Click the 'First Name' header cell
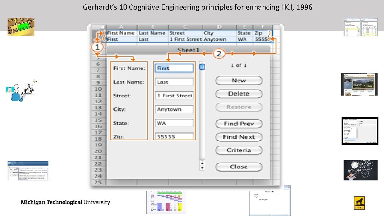The width and height of the screenshot is (384, 216). pyautogui.click(x=122, y=33)
